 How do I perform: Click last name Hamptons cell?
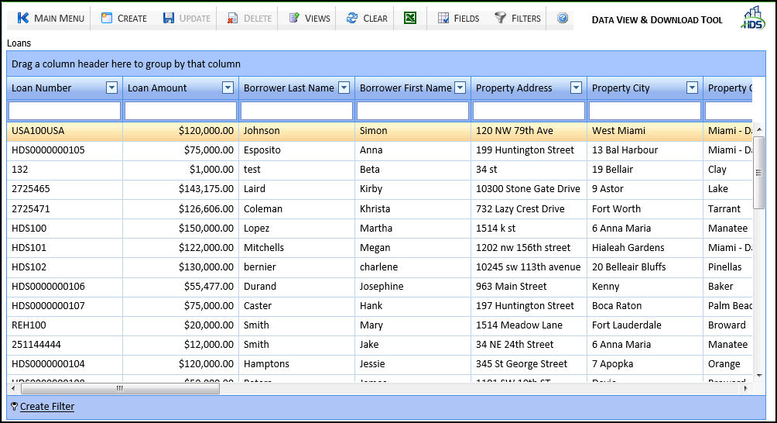pos(296,363)
